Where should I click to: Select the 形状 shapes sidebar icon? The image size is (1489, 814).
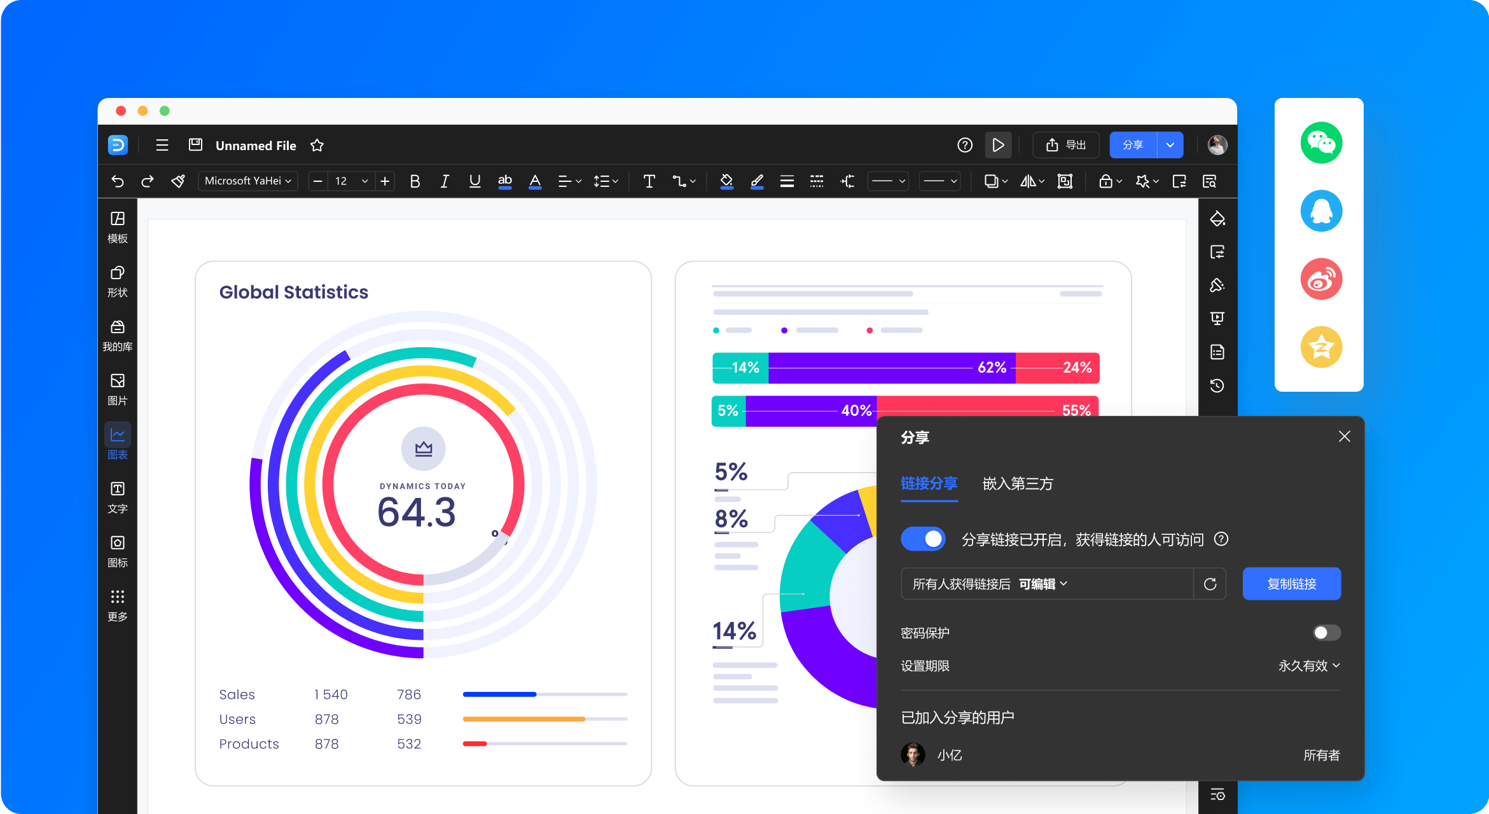[118, 281]
